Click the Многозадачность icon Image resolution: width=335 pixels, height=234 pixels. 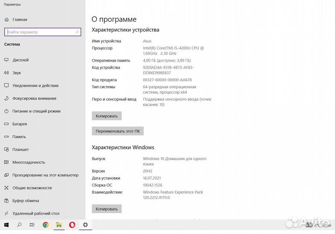7,162
